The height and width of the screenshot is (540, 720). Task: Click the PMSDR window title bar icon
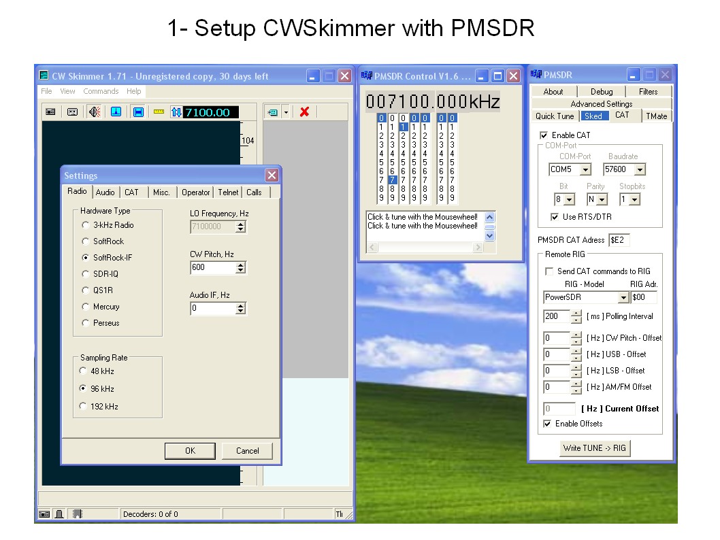[536, 74]
